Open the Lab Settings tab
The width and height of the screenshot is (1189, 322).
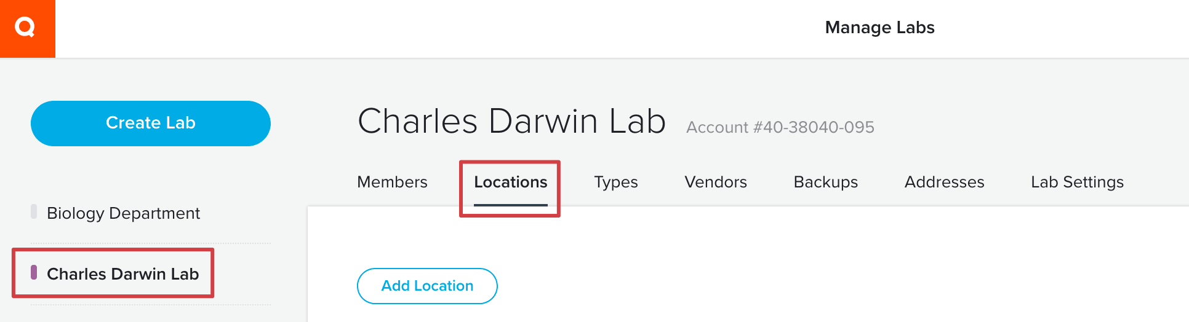[1077, 182]
